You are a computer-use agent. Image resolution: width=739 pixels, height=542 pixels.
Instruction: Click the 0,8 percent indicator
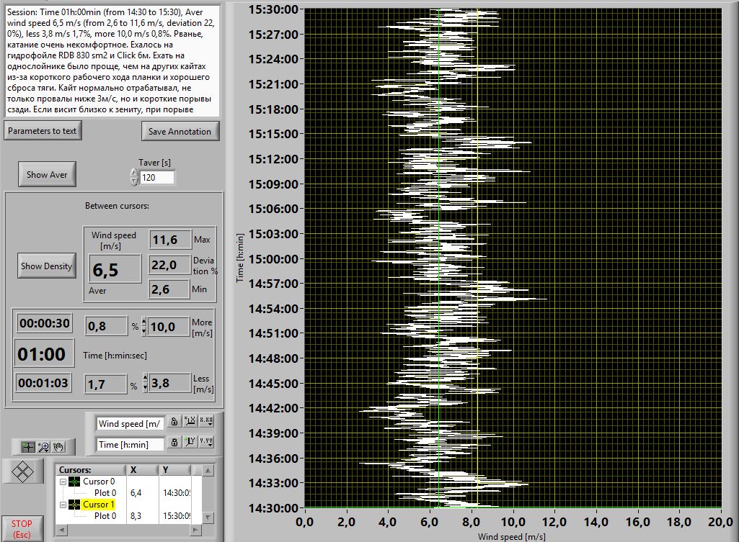pos(107,326)
